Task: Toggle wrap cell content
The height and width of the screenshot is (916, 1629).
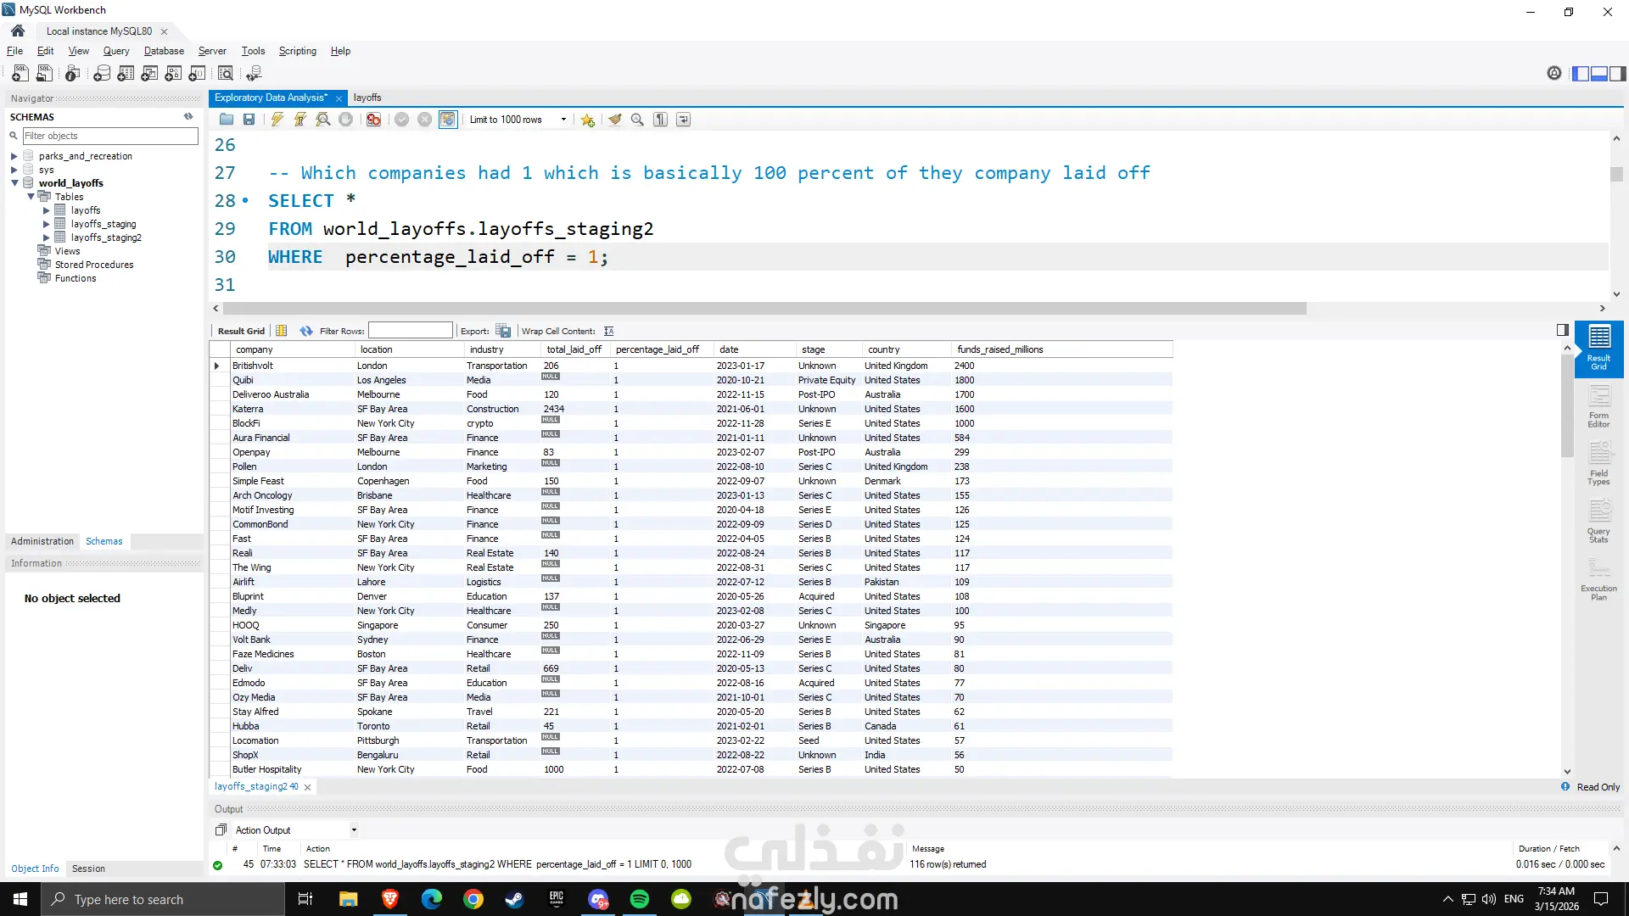Action: [608, 331]
